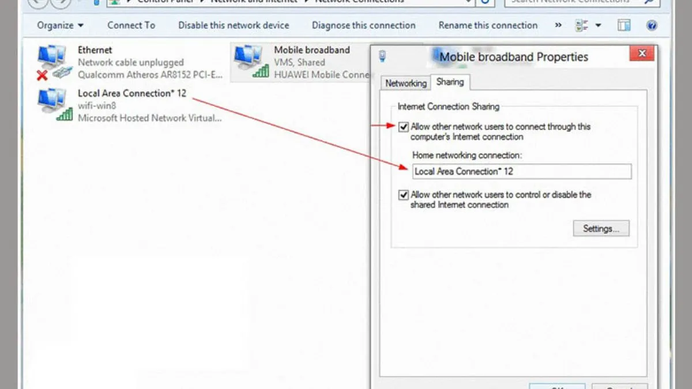
Task: Click the change view layout icon
Action: click(581, 25)
